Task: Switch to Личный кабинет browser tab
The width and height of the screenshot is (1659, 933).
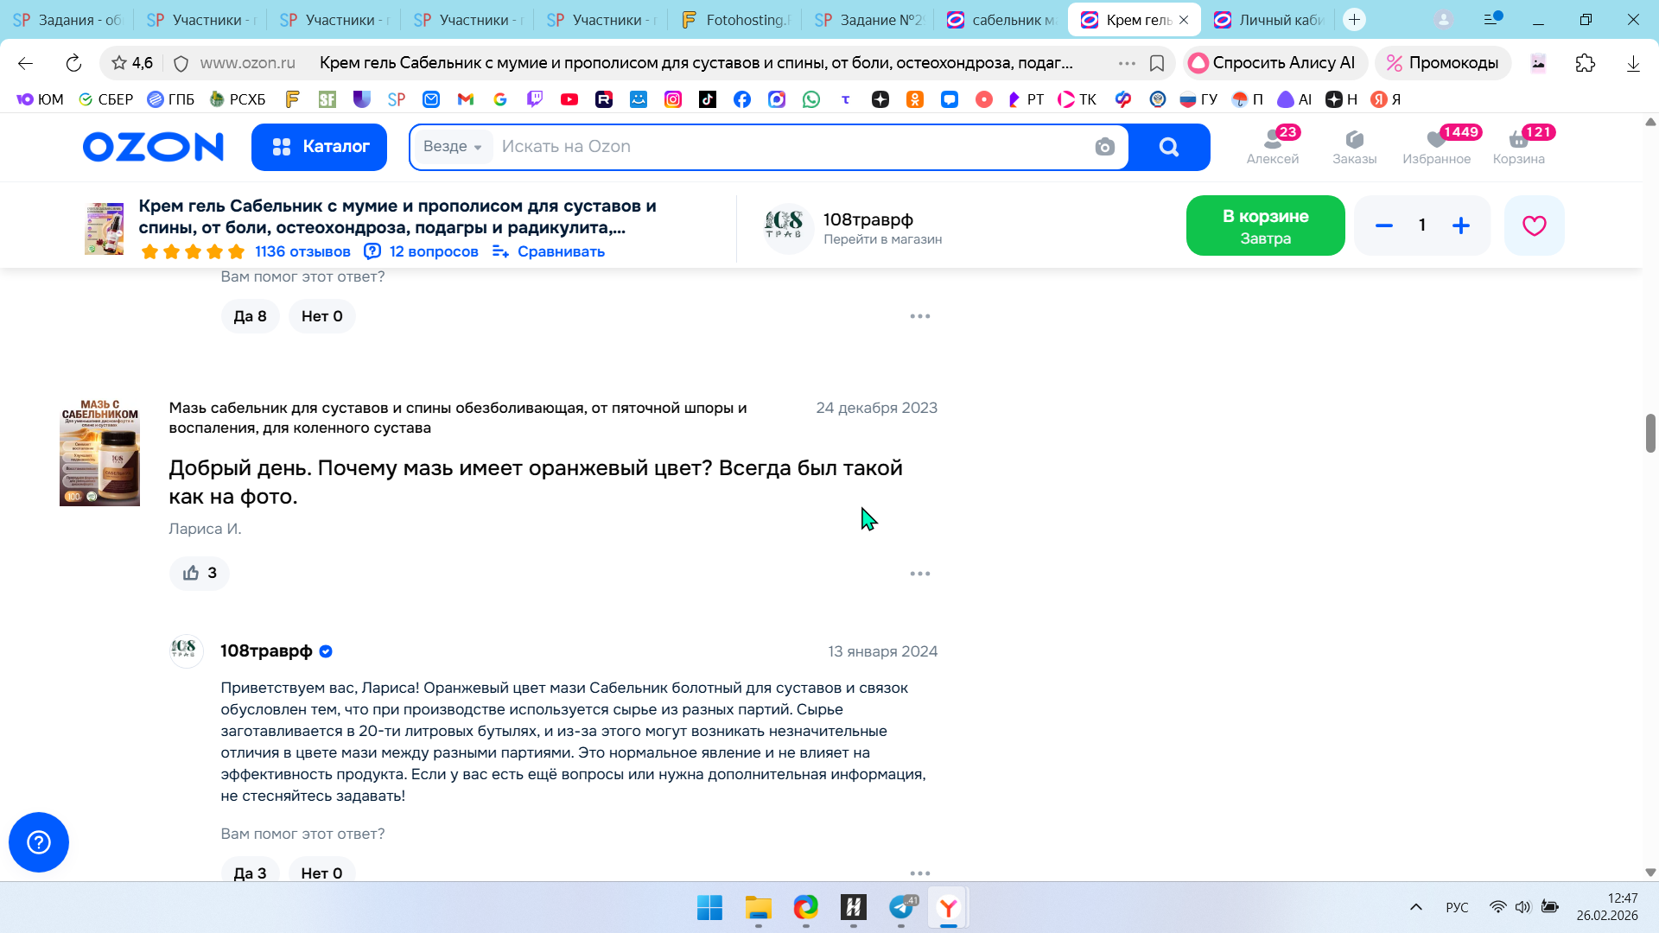Action: 1269,20
